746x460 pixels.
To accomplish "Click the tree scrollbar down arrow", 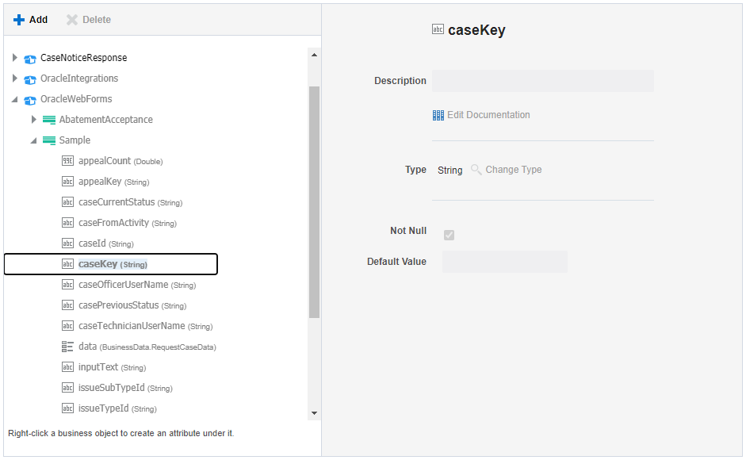I will tap(314, 413).
